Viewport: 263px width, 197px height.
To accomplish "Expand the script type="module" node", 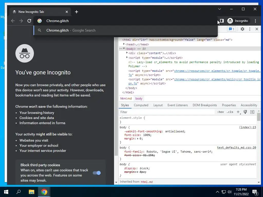I will pos(127,57).
